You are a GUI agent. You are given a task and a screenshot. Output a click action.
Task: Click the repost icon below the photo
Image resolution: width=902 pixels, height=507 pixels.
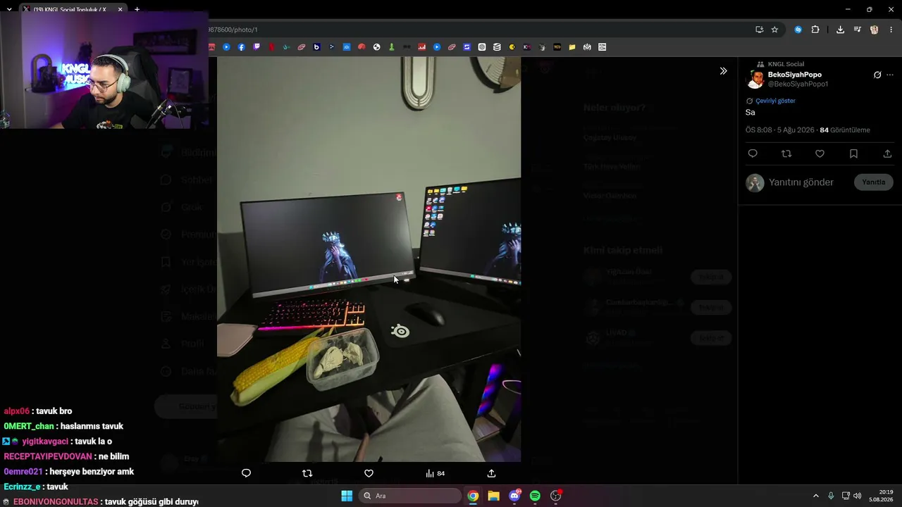(307, 473)
